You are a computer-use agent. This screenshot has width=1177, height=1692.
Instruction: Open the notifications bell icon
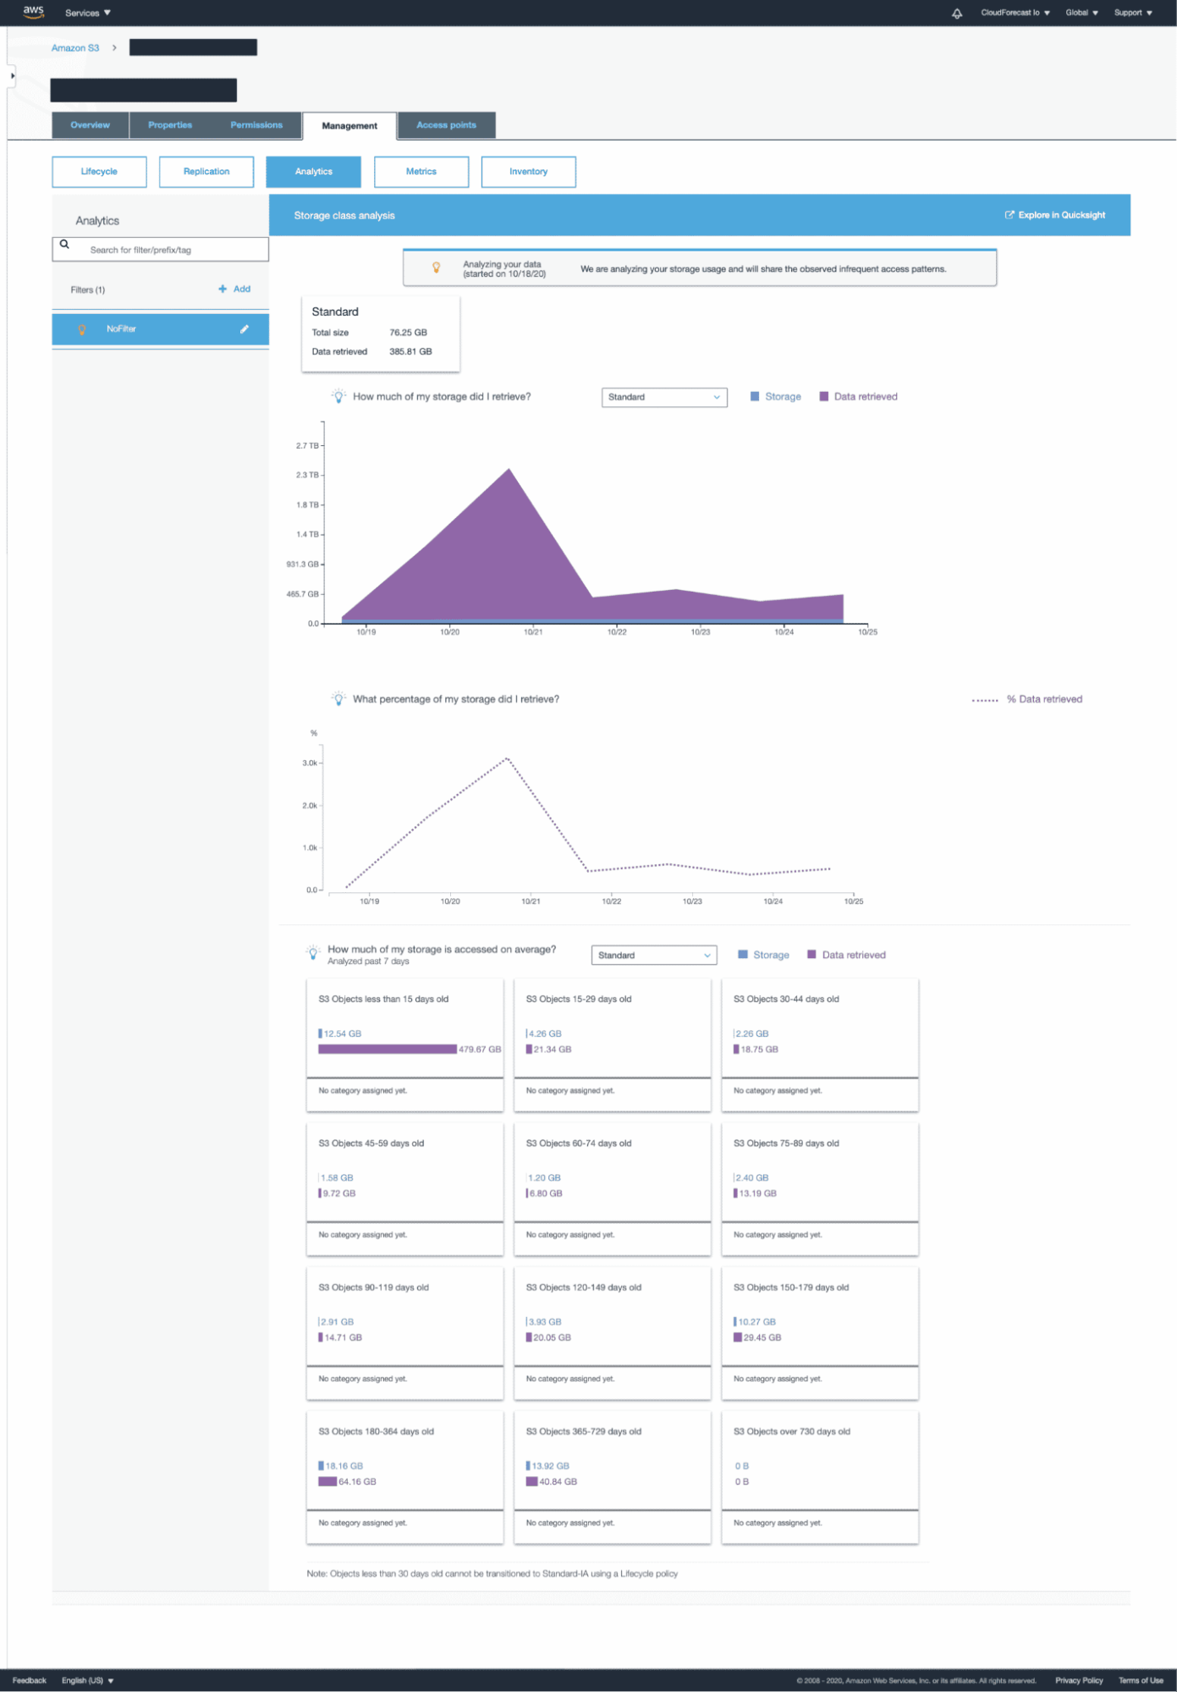(x=957, y=14)
